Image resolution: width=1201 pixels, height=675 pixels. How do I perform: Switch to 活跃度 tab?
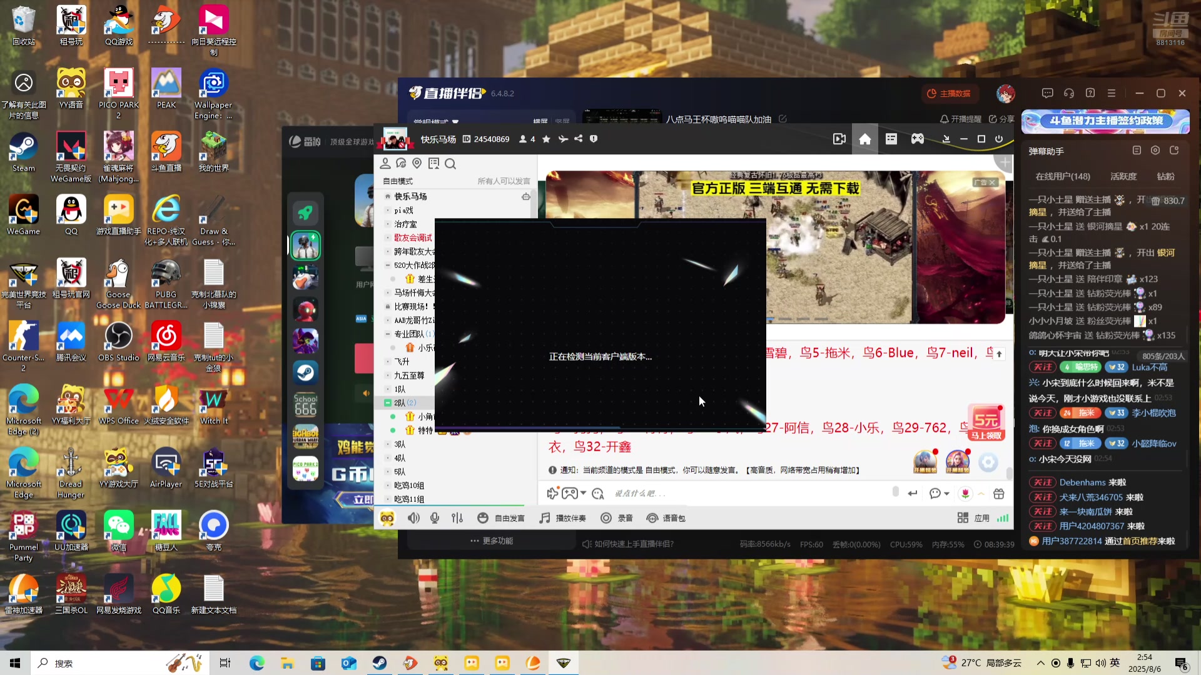coord(1123,177)
